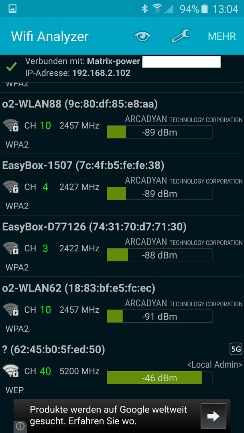Tap the EasyBox-1507 locked wifi icon

click(x=11, y=187)
